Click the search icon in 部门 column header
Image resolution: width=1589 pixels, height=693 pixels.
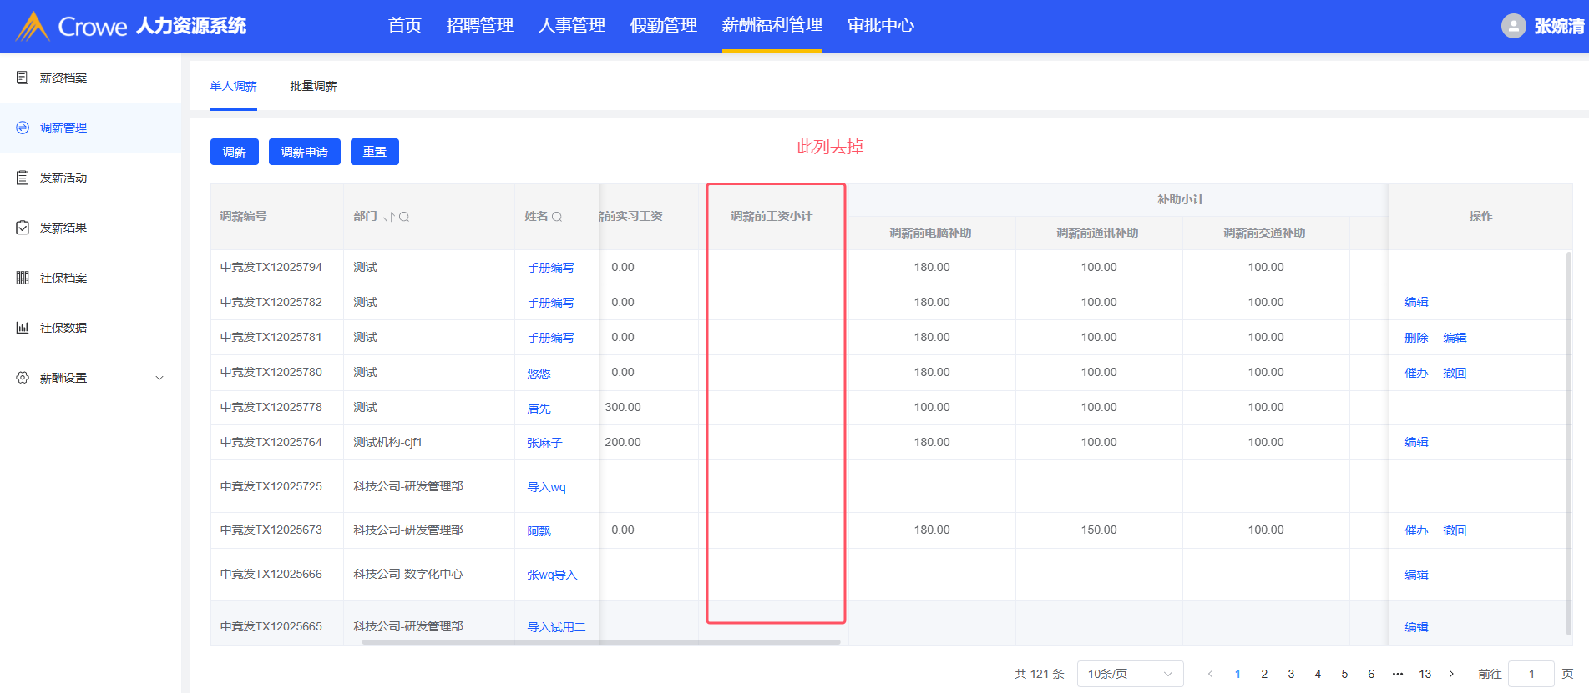pos(404,217)
